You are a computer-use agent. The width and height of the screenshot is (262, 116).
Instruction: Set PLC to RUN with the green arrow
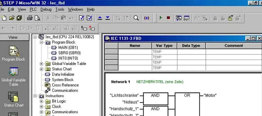[x=161, y=18]
